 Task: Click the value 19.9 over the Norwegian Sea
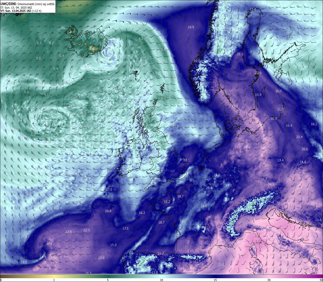point(191,27)
